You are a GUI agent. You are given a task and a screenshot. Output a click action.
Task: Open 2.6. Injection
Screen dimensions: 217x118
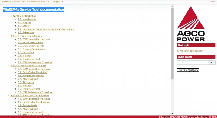(x=25, y=56)
